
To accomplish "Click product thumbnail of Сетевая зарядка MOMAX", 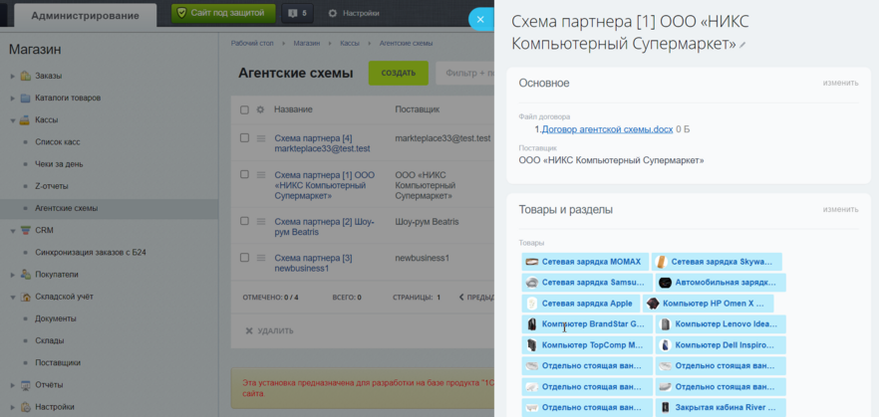I will click(x=532, y=262).
